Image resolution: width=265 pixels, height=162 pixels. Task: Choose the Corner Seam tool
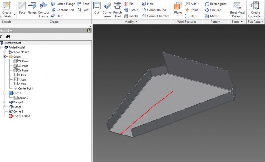point(107,10)
